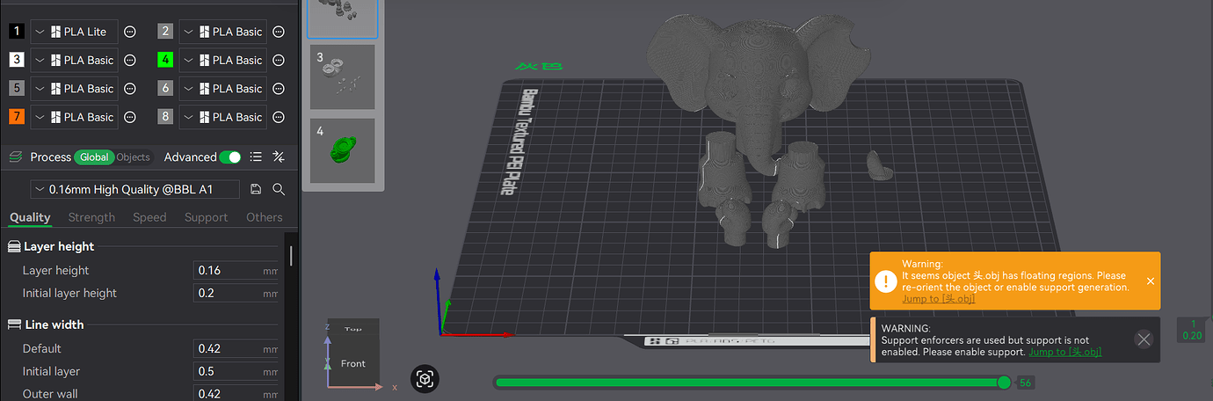Click the orange warning exclamation icon
This screenshot has height=401, width=1213.
[x=886, y=281]
